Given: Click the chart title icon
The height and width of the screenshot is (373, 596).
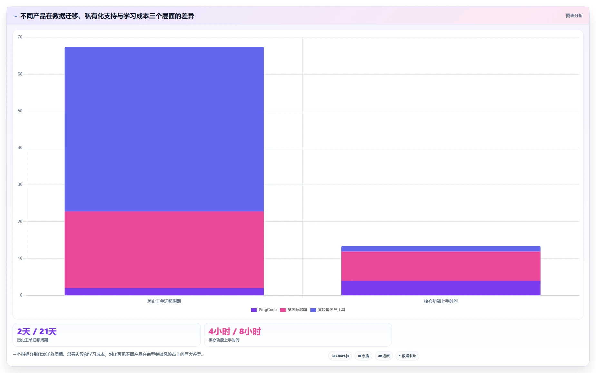Looking at the screenshot, I should click(x=15, y=16).
